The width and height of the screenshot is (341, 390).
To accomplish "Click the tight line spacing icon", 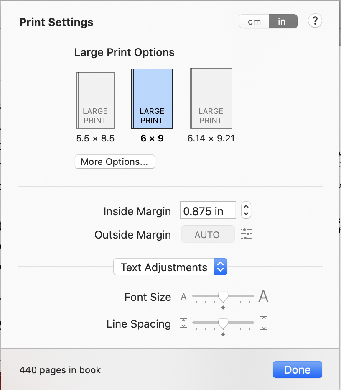I will [183, 323].
